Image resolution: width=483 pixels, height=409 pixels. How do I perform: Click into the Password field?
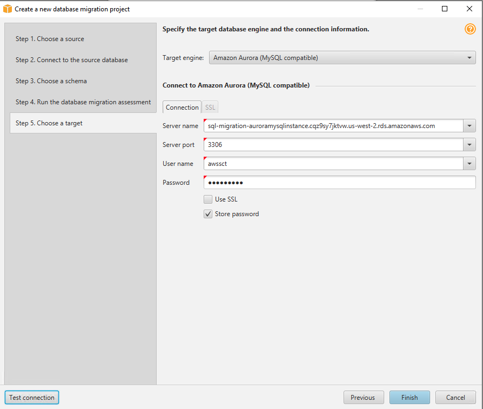click(340, 183)
